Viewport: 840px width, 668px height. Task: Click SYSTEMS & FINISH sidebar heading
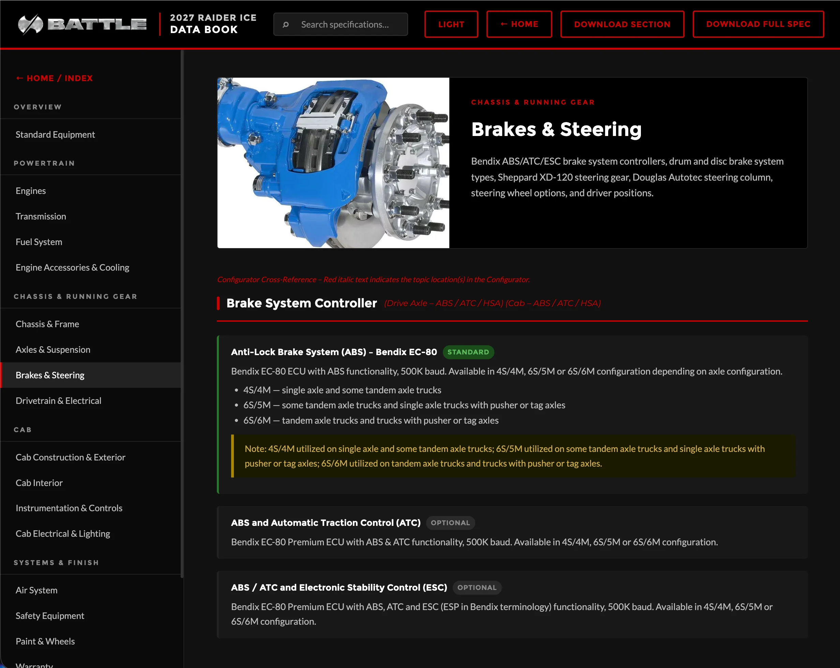[57, 562]
